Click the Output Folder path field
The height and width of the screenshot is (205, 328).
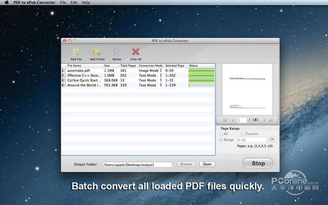[137, 165]
